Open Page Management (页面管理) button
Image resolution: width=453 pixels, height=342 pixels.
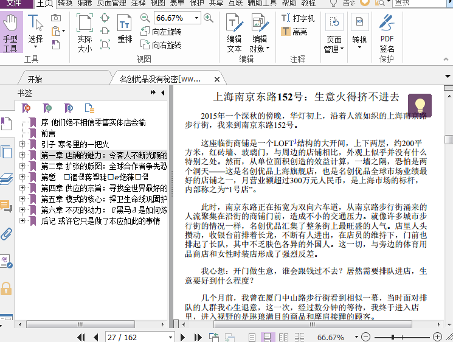click(334, 33)
